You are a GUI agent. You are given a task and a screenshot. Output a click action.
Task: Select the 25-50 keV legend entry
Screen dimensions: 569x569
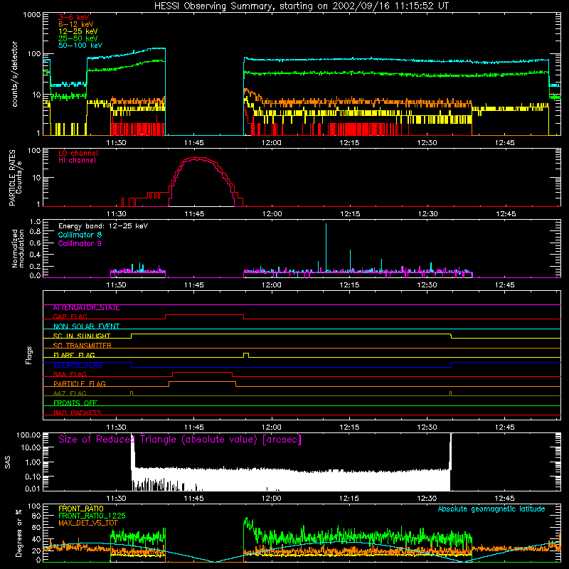tap(78, 38)
